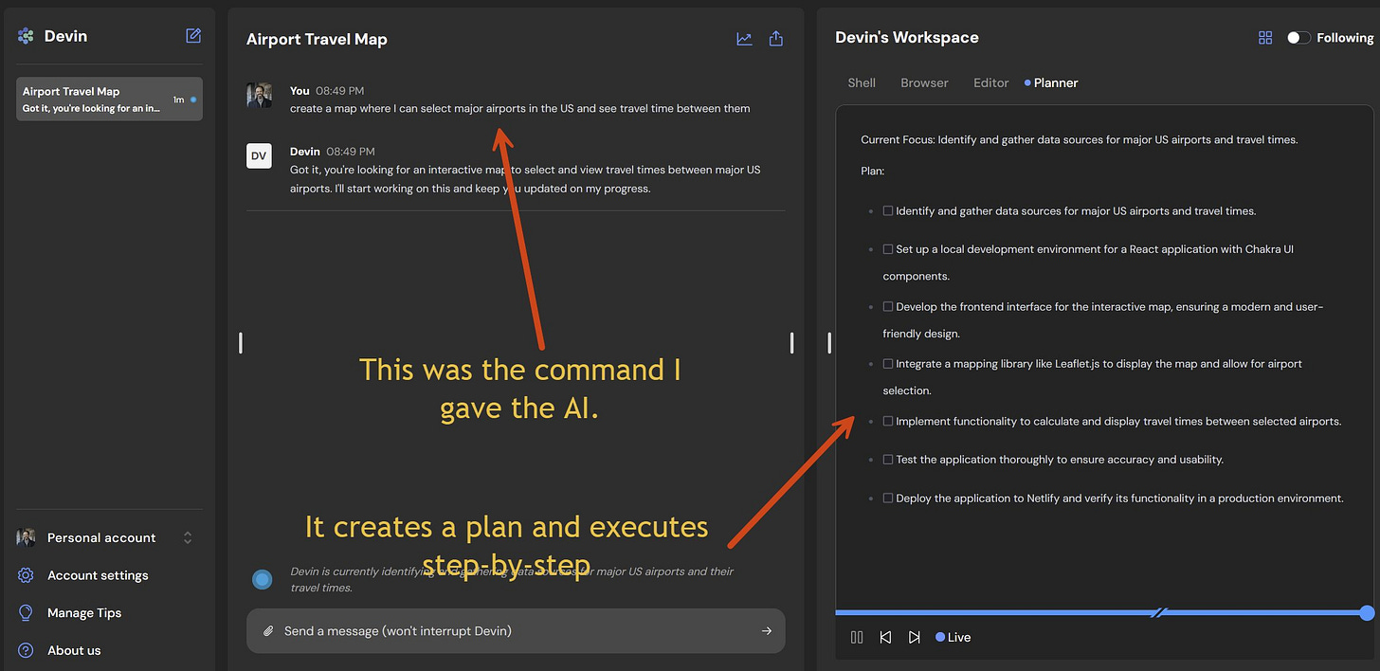Switch to the Planner tab
The image size is (1380, 671).
pyautogui.click(x=1051, y=83)
